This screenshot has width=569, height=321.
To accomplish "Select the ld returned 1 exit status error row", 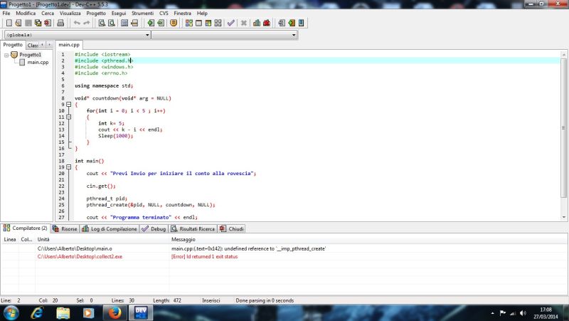I will (x=284, y=257).
